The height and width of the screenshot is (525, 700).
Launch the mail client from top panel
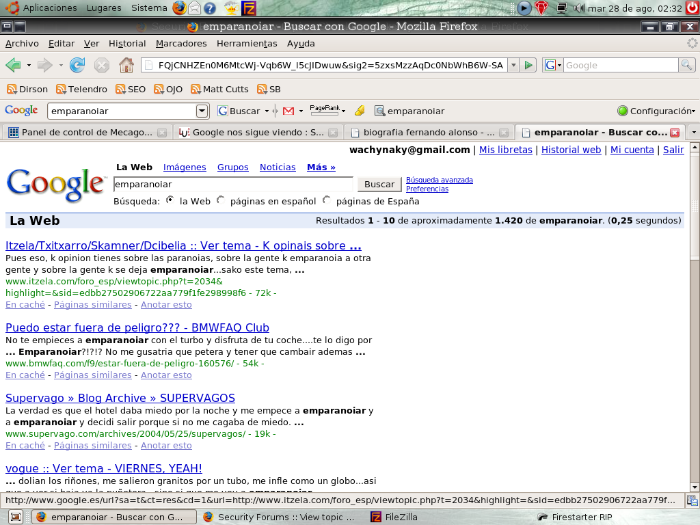click(x=194, y=8)
